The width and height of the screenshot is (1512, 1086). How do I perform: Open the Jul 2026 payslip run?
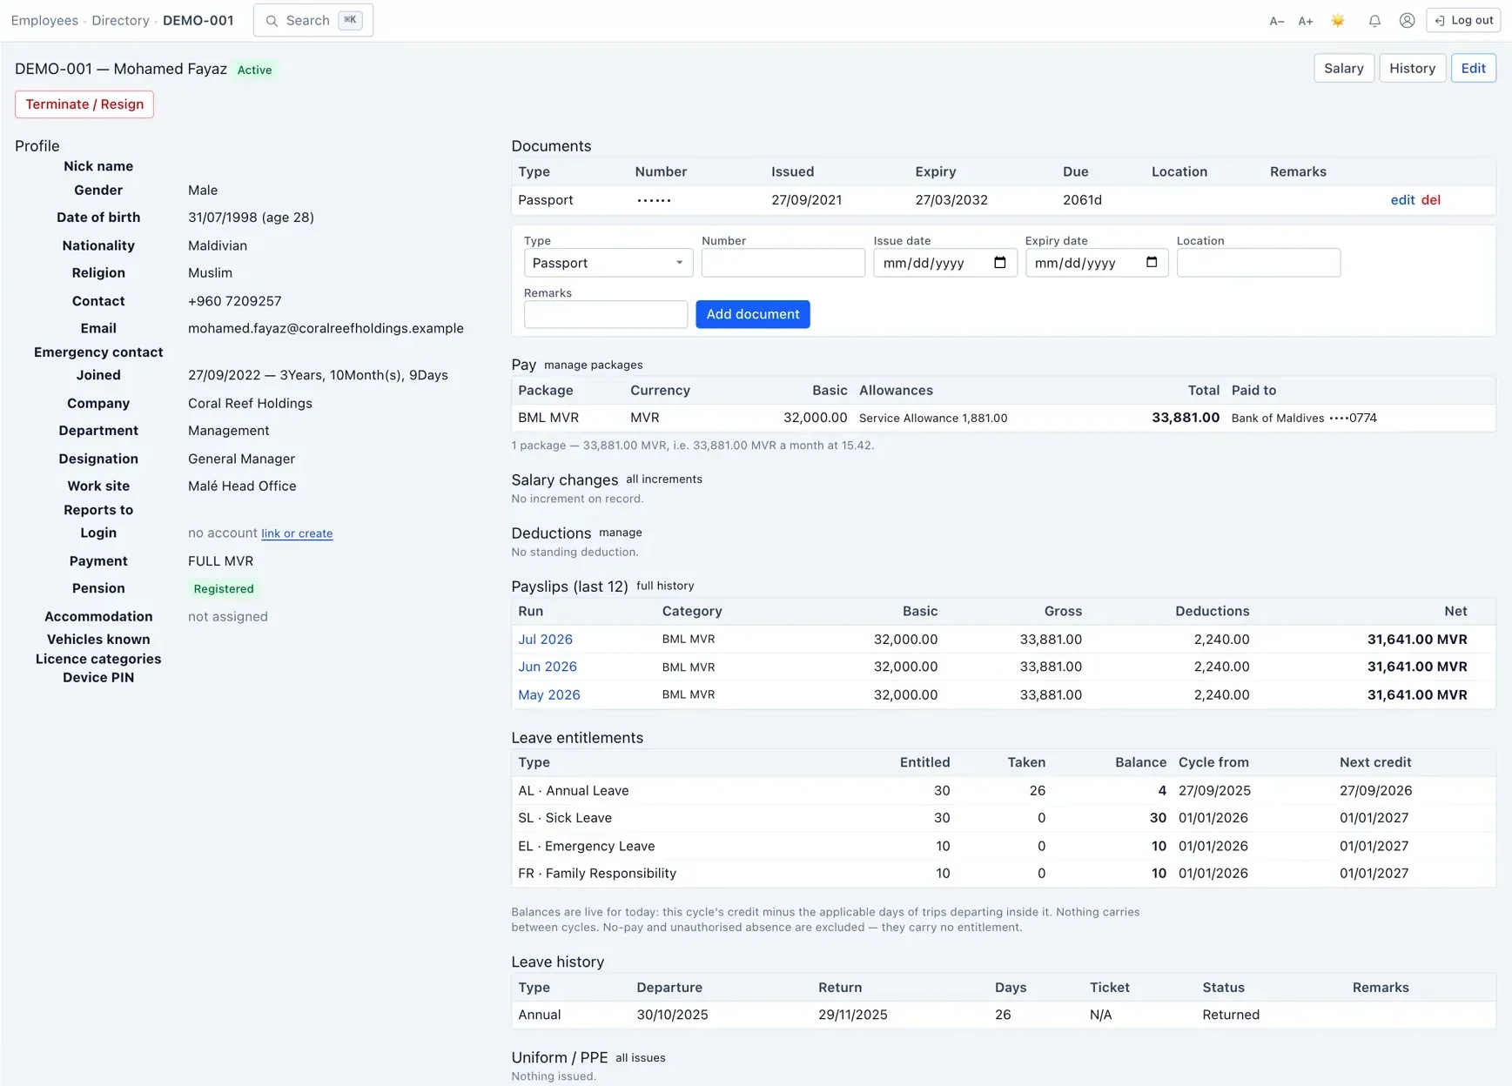(545, 640)
